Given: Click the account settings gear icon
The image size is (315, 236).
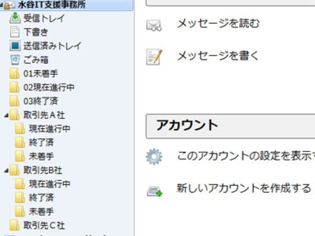Looking at the screenshot, I should coord(154,157).
